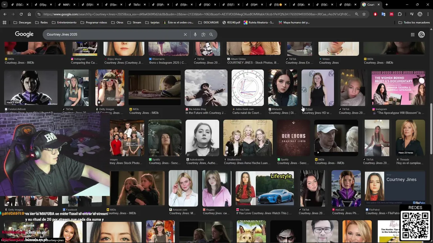This screenshot has height=243, width=433.
Task: Open the Programar videos bookmarks folder
Action: click(94, 22)
